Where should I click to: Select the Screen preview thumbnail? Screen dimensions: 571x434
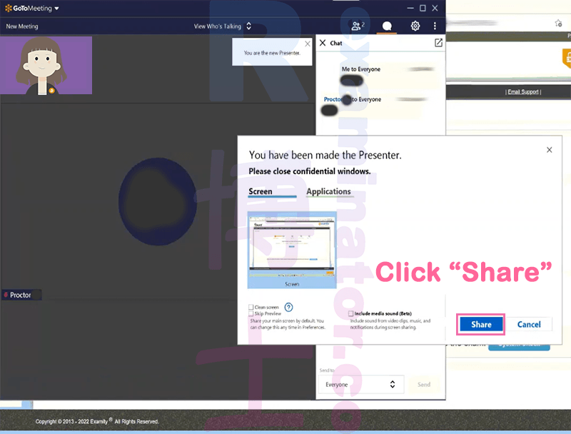[292, 250]
